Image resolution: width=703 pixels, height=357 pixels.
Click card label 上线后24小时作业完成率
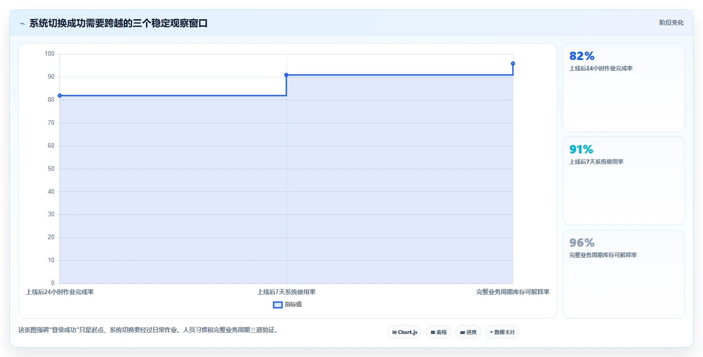pos(601,68)
